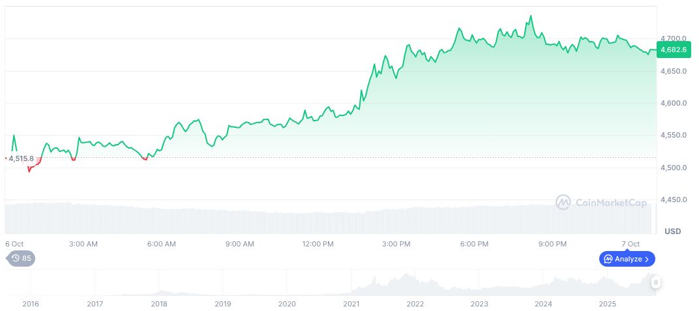Viewport: 699px width, 311px height.
Task: Click the green current price tag 4,682.6
Action: (x=672, y=49)
